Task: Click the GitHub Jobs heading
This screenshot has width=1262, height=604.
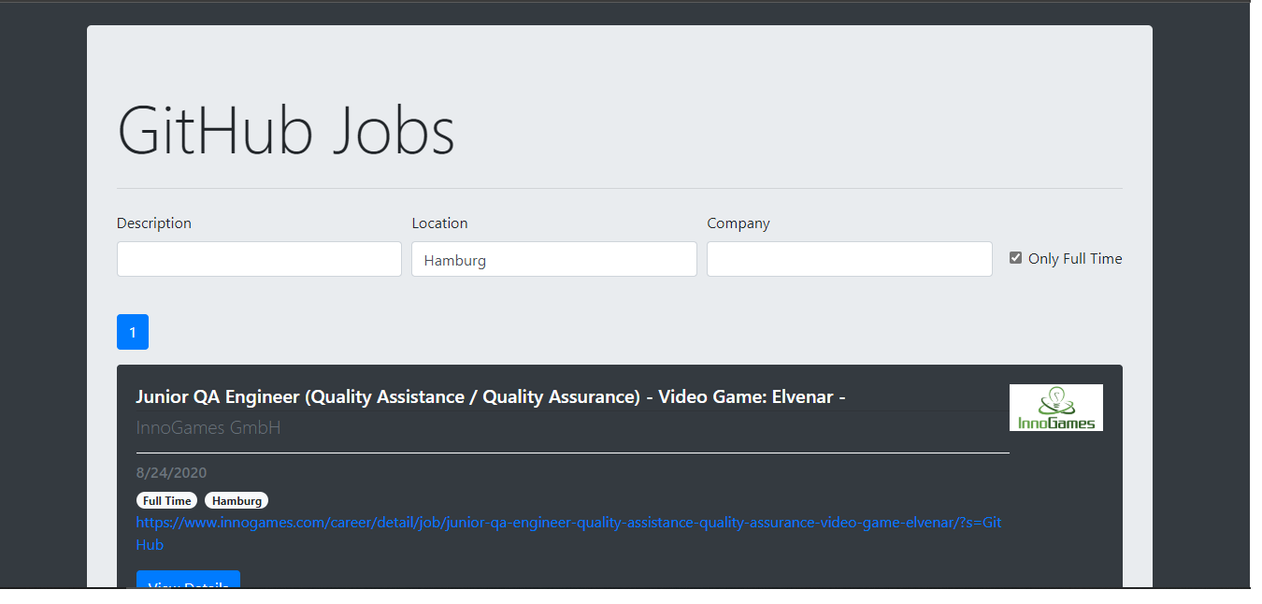Action: pos(286,130)
